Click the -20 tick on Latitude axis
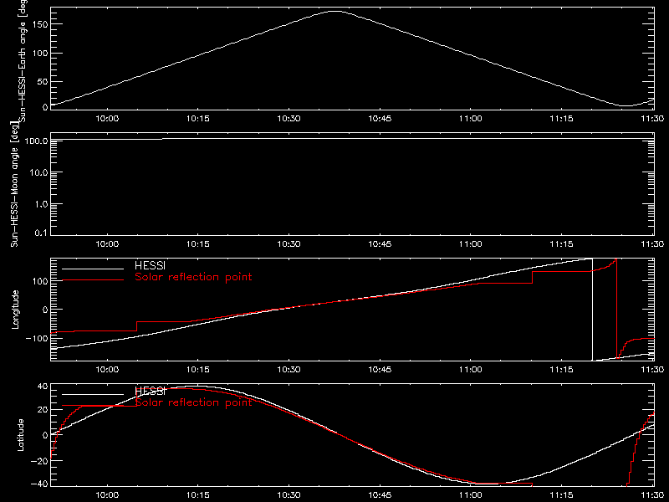The width and height of the screenshot is (669, 502). [39, 461]
